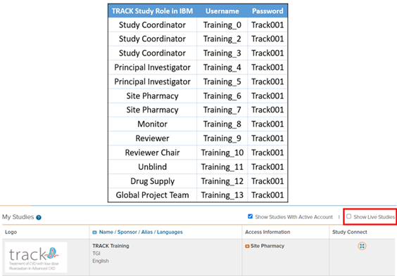Click the Site Pharmacy access information text
The height and width of the screenshot is (276, 397).
tap(267, 246)
